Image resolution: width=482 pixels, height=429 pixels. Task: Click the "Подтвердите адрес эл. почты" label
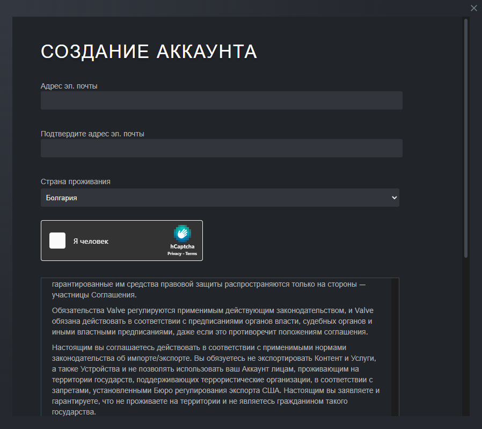[x=92, y=134]
